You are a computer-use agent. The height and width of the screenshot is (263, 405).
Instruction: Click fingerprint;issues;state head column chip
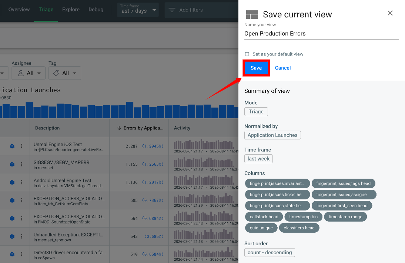click(x=277, y=206)
